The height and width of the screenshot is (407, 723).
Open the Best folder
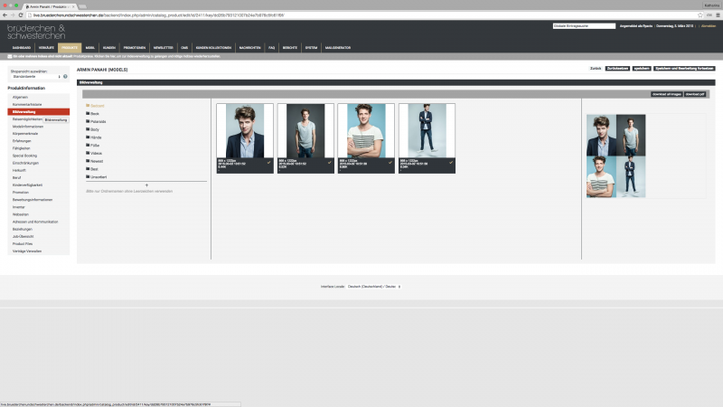[92, 169]
